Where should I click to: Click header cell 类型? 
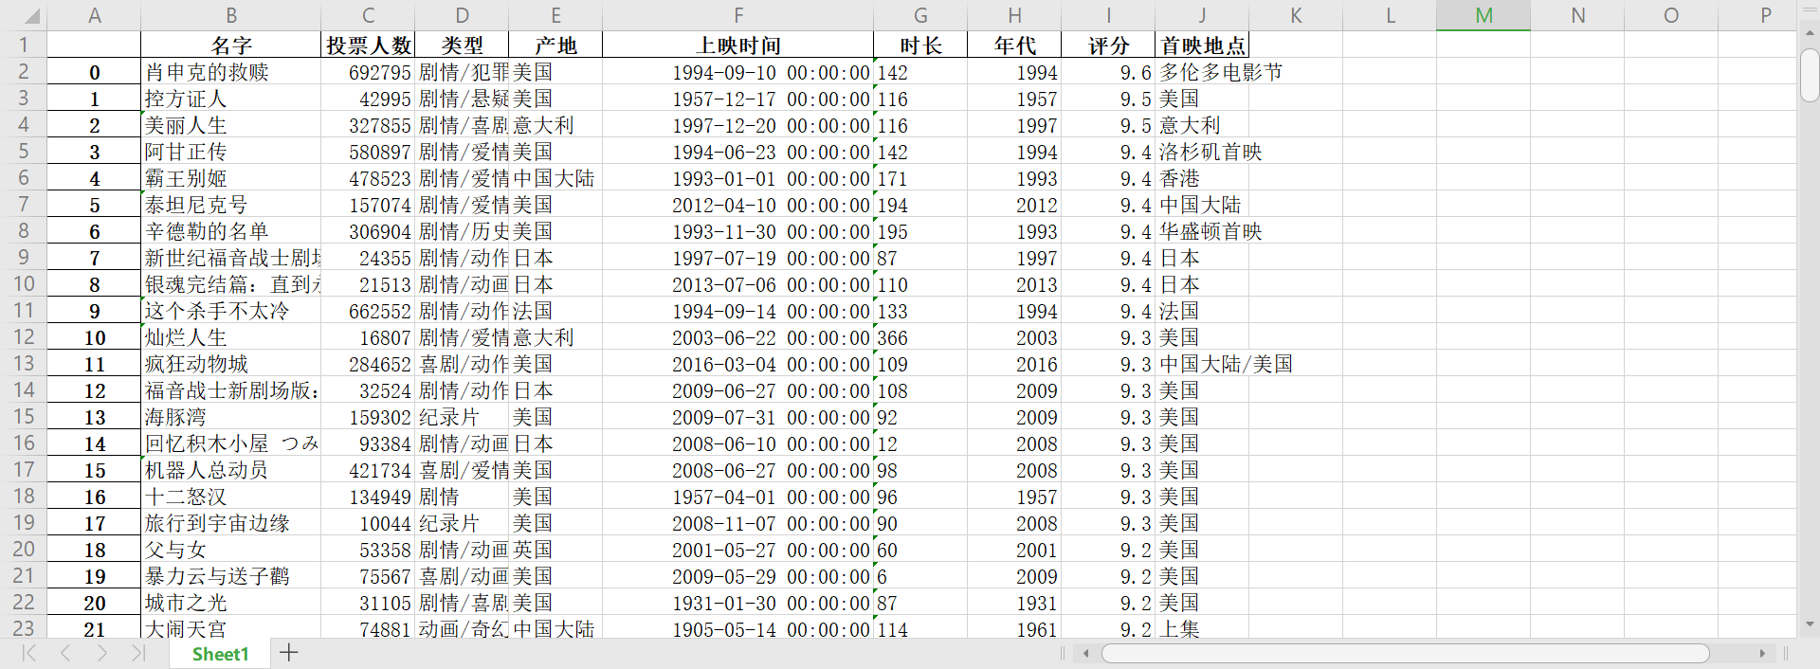(462, 45)
